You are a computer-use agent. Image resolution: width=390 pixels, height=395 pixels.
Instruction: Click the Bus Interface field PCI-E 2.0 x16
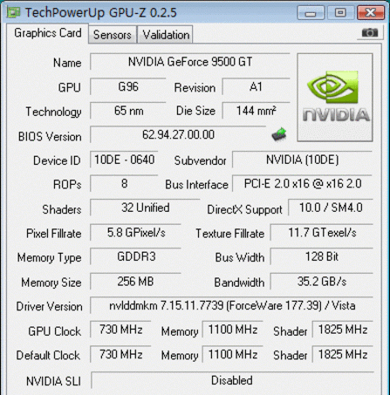coord(303,183)
